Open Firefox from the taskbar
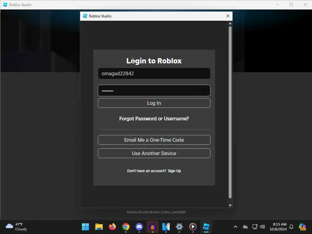Screen dimensions: 312x234 (112, 227)
